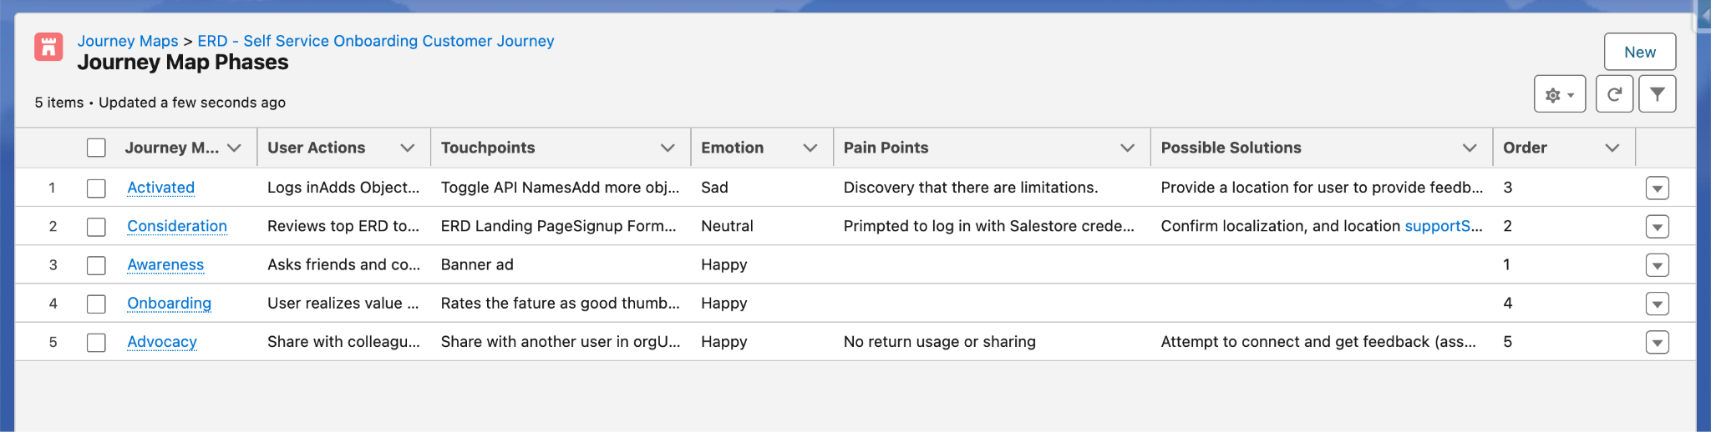Show row actions for Advocacy phase

coord(1657,343)
